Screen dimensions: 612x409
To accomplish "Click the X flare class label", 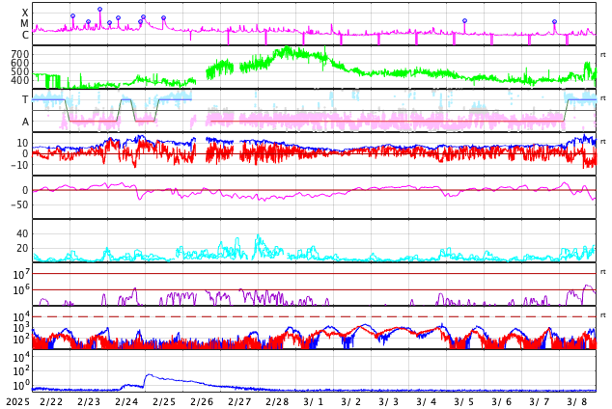I will coord(25,14).
